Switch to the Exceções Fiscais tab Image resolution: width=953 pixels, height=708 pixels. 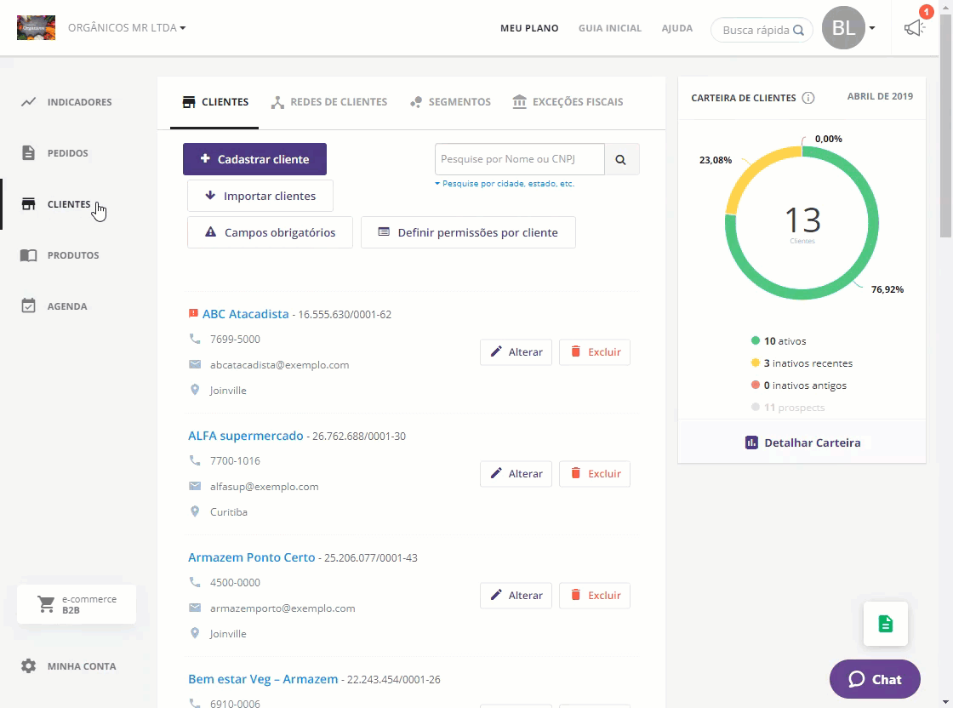[x=568, y=102]
